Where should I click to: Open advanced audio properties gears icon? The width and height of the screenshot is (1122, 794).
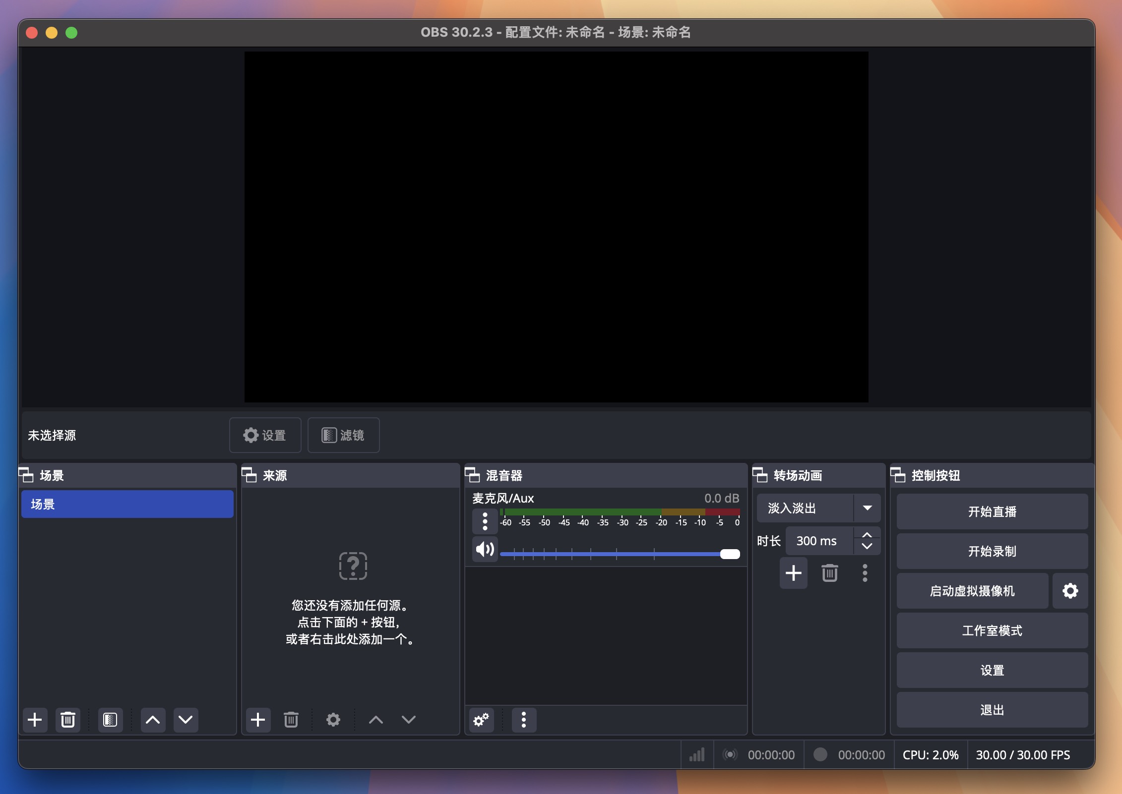[481, 720]
